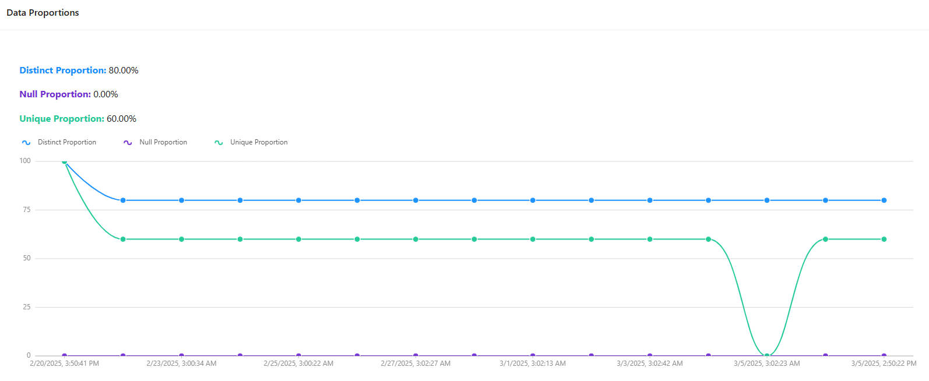Click the green Unique Proportion legend wave icon
This screenshot has height=381, width=929.
[219, 143]
